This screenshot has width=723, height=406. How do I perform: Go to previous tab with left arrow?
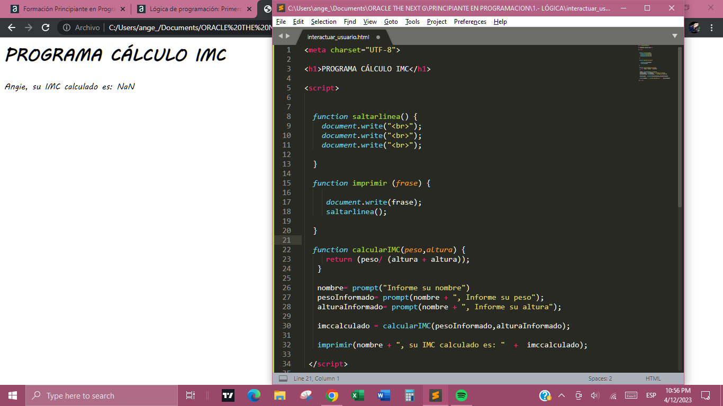coord(281,36)
